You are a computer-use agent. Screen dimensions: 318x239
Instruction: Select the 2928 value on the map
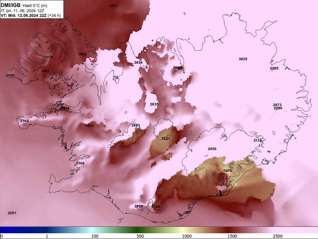click(139, 206)
